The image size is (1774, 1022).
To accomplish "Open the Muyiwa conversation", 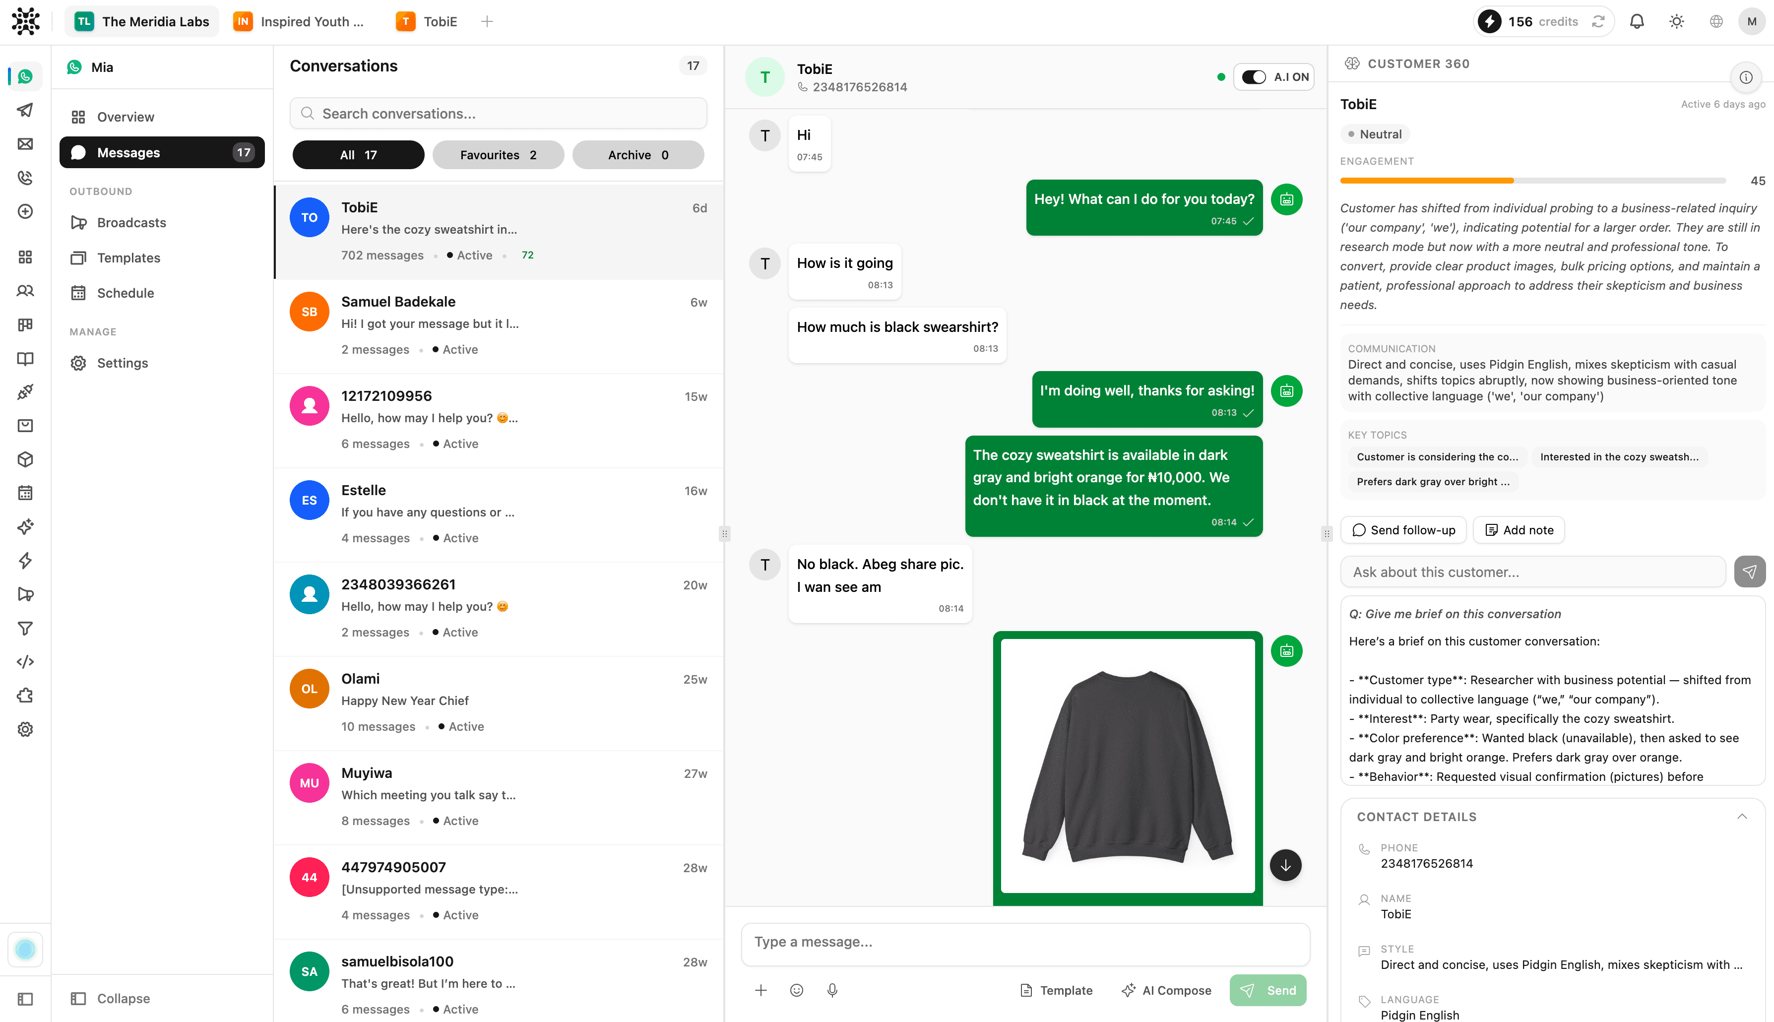I will (x=498, y=797).
